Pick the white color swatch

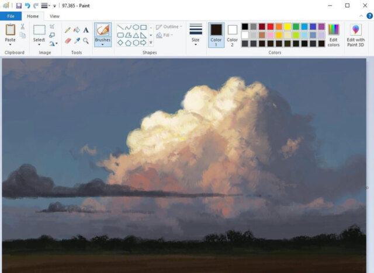[245, 35]
